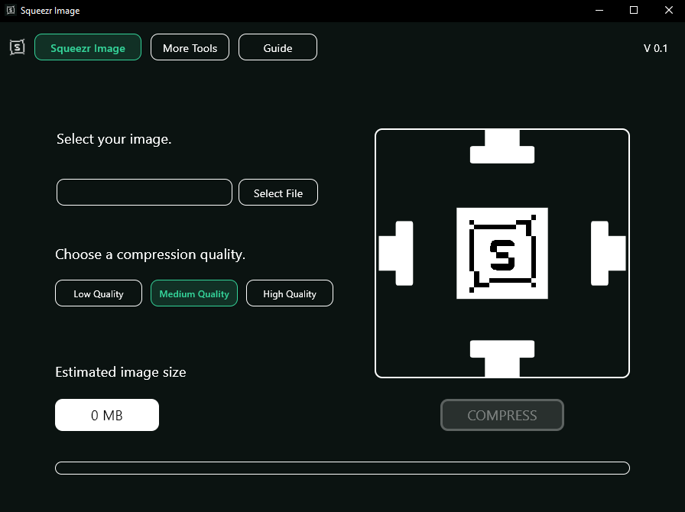Open the Squeezr Image tab

[88, 47]
